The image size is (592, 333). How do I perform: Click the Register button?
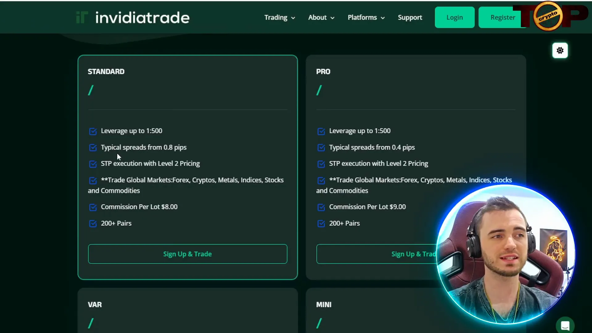click(x=503, y=17)
